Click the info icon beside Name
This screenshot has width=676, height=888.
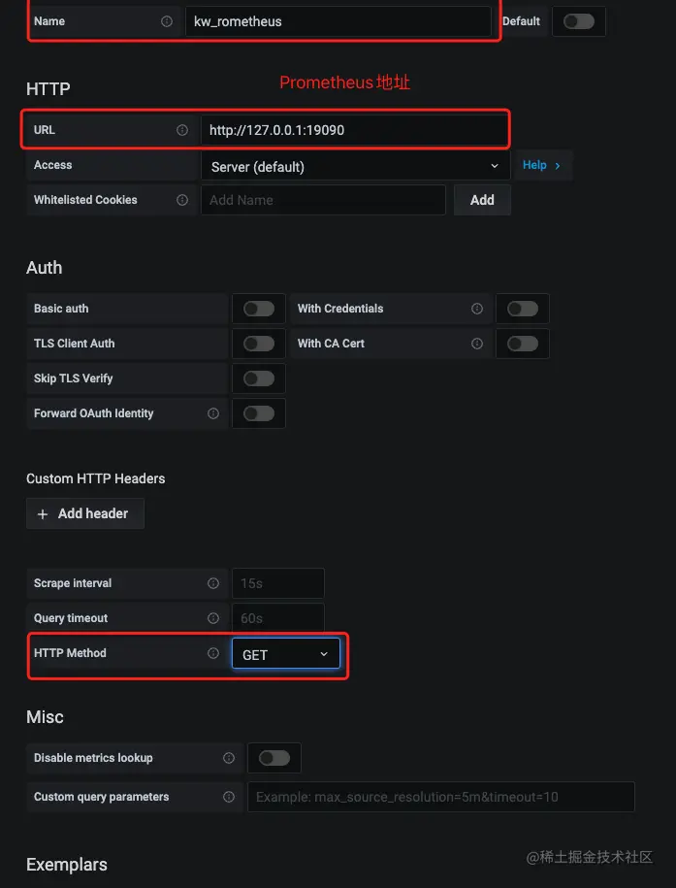(x=167, y=21)
